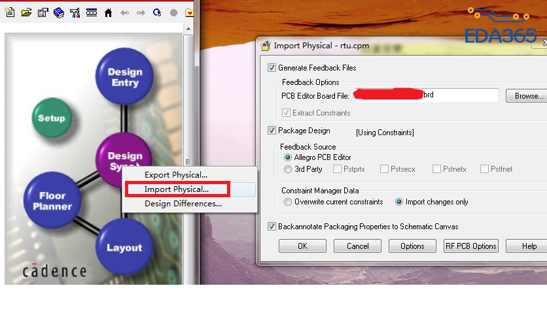Viewport: 547px width, 320px height.
Task: Click the gray Stop circle icon
Action: coord(173,13)
